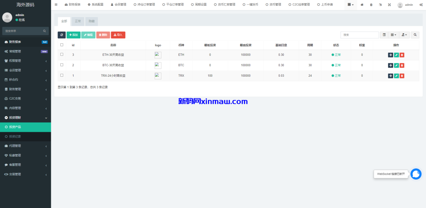Click the drag handle for ETH-30 row
The width and height of the screenshot is (426, 208).
click(390, 55)
